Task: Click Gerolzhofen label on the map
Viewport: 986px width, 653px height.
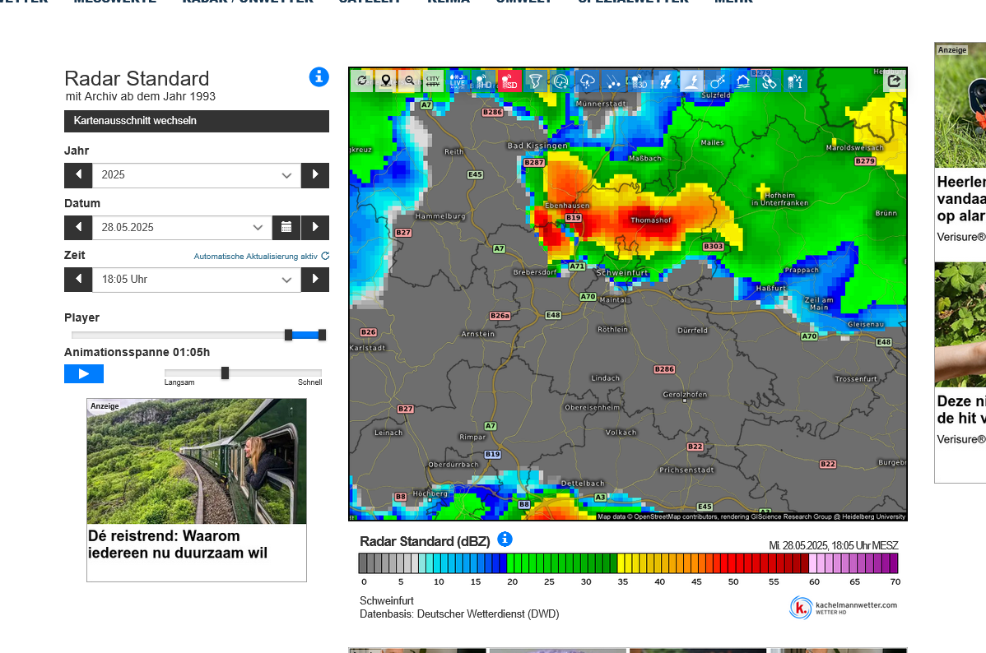Action: click(685, 394)
